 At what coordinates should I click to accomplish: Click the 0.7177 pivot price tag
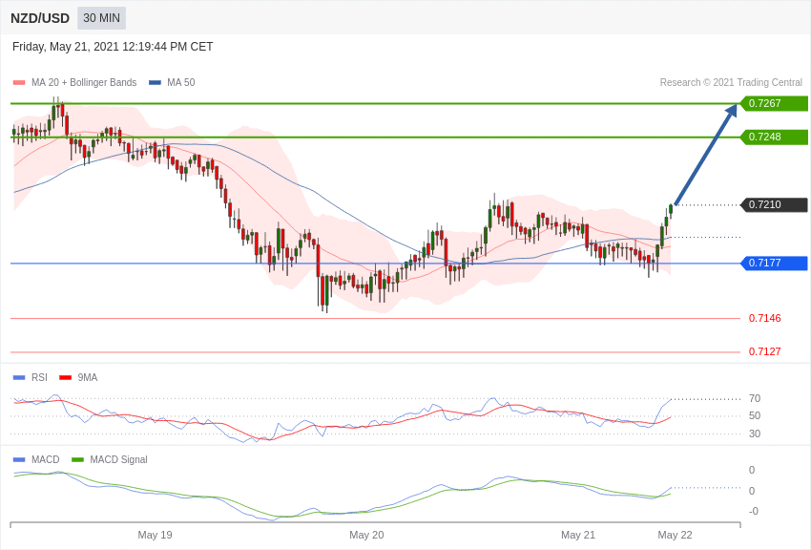click(x=775, y=264)
